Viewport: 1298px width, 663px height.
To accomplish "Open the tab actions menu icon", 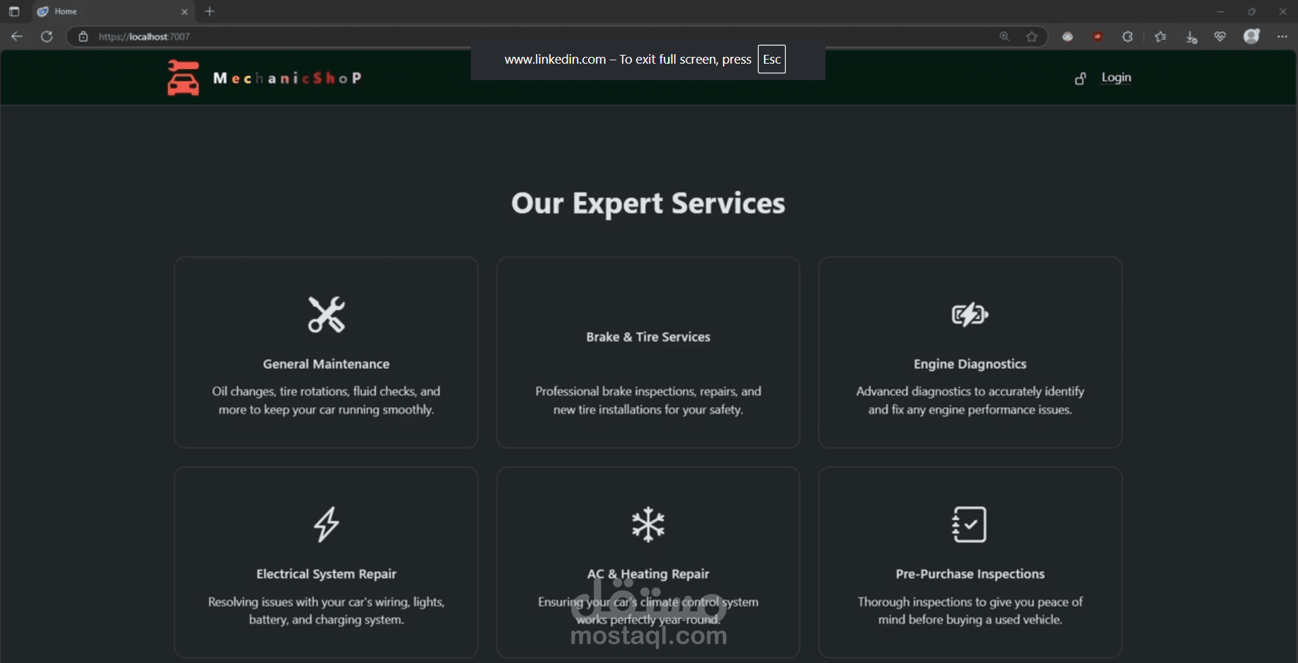I will [14, 12].
